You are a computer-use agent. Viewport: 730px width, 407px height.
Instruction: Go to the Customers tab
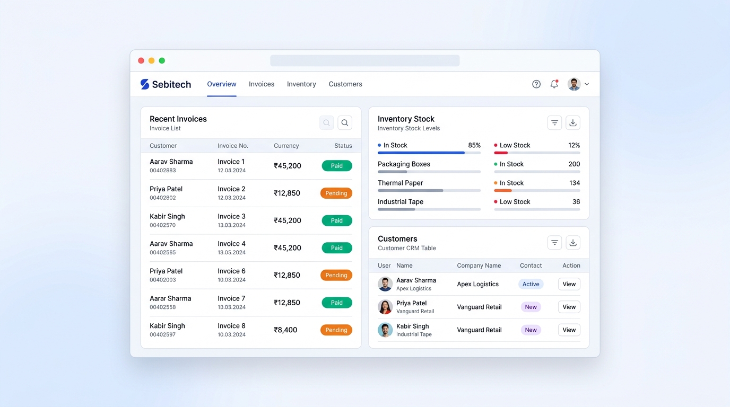click(345, 84)
